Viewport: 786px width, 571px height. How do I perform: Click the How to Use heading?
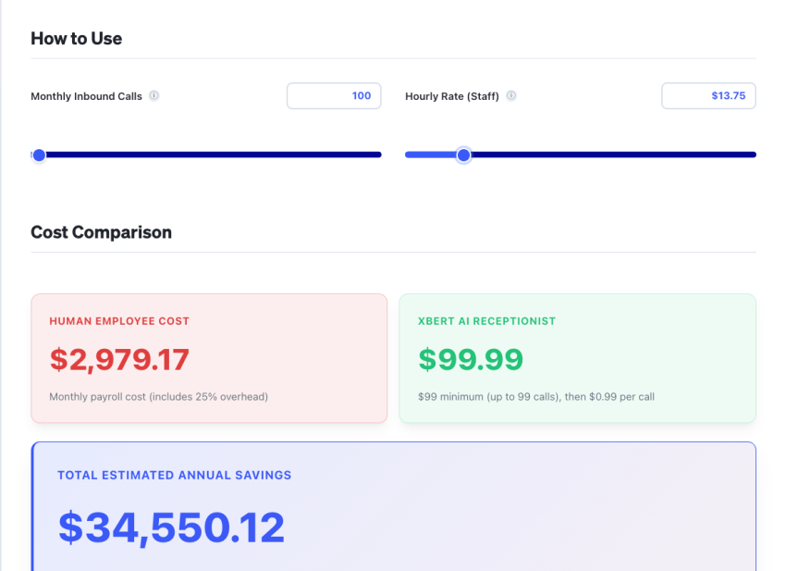tap(77, 39)
